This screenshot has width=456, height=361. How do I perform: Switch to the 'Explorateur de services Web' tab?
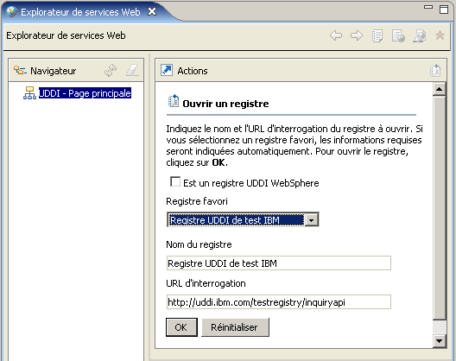coord(80,12)
